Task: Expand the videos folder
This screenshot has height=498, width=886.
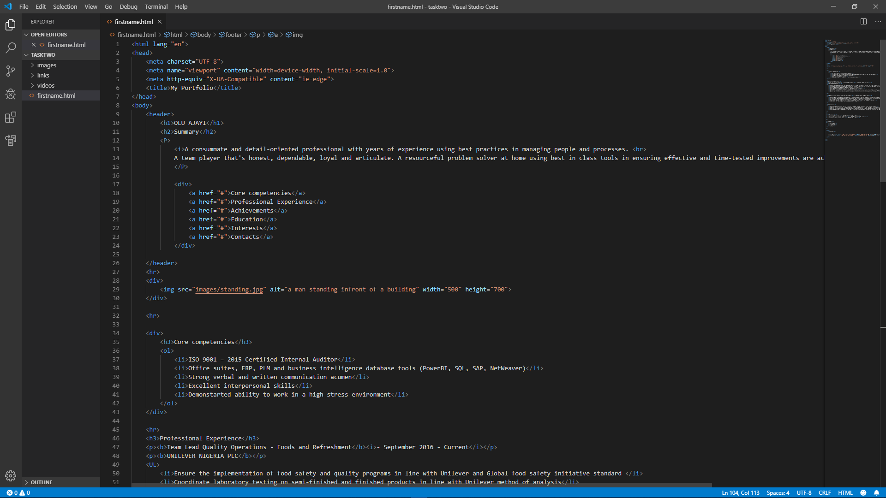Action: (46, 85)
